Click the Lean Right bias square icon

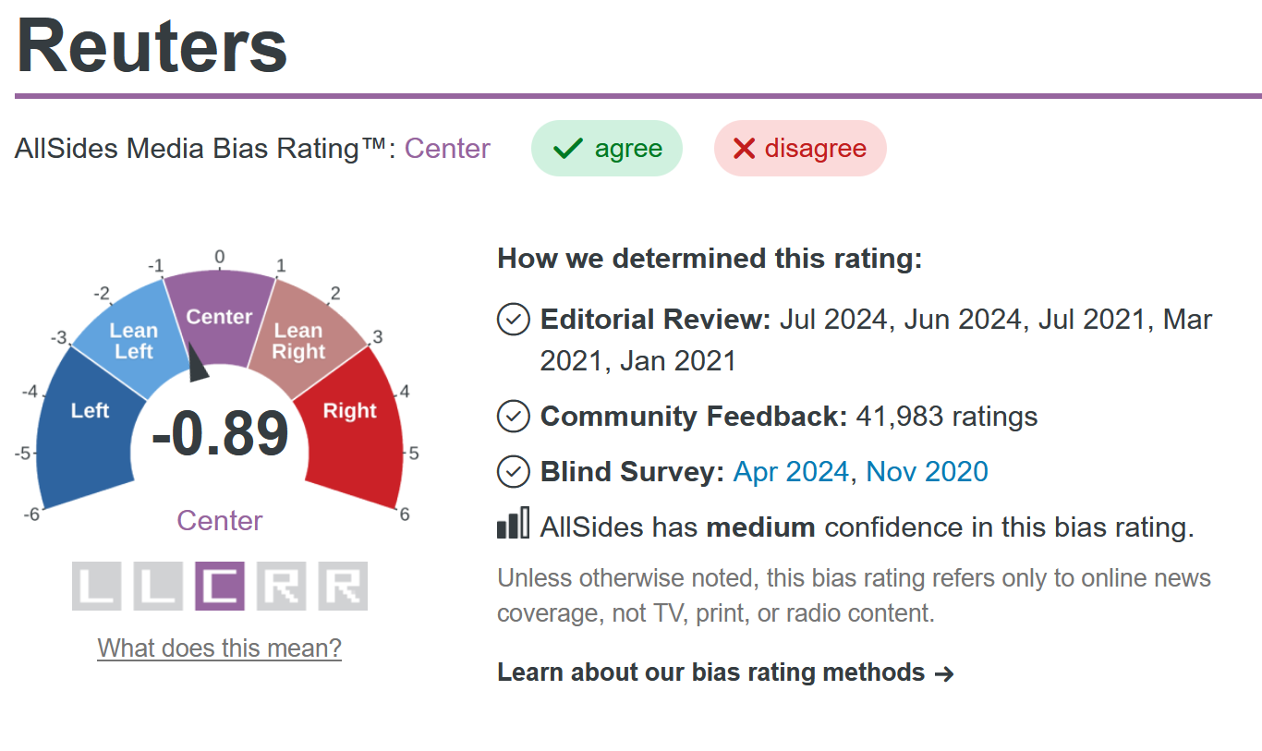[281, 587]
